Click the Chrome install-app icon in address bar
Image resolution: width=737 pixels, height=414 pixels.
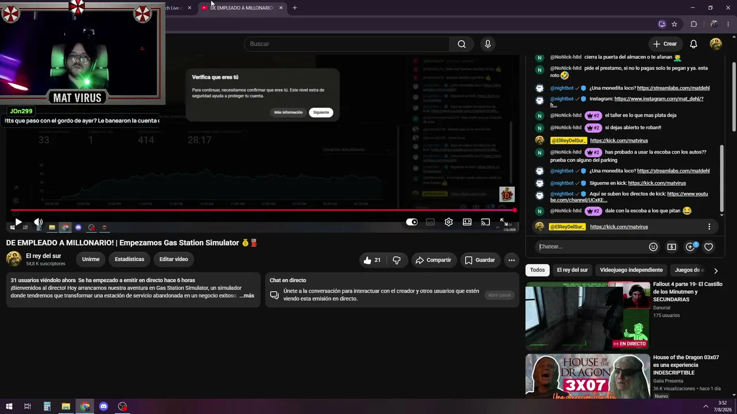pos(662,24)
